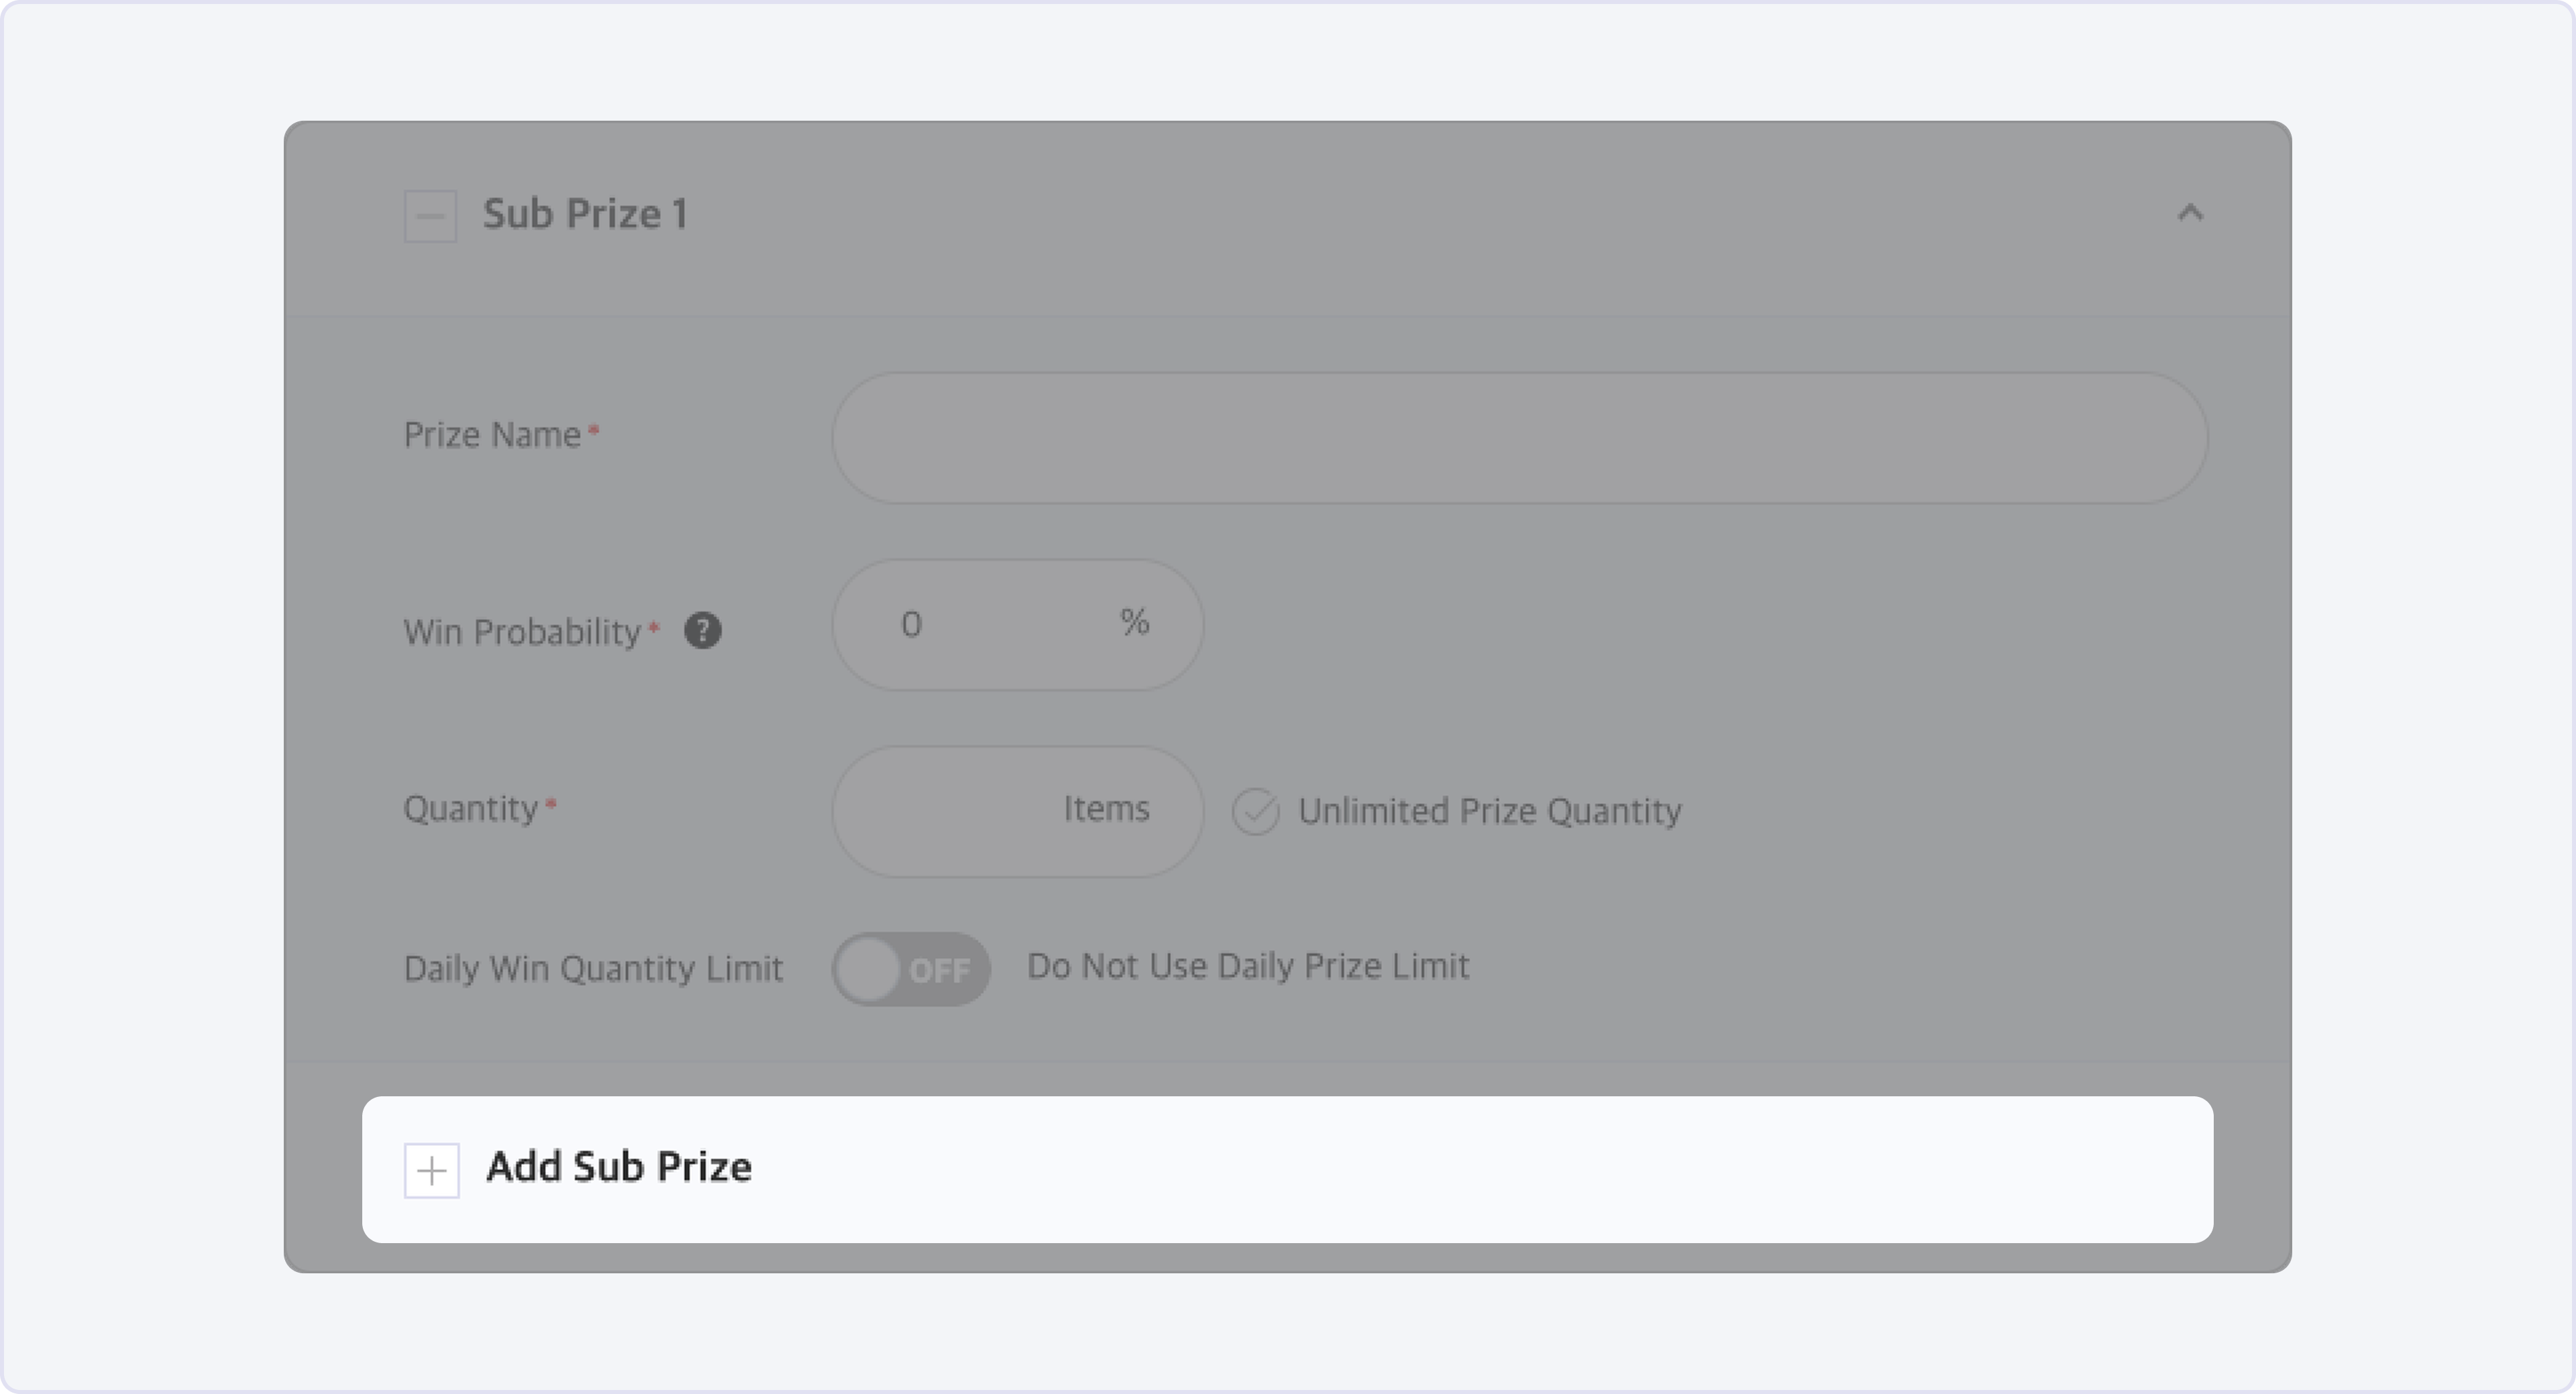This screenshot has width=2576, height=1394.
Task: Click the minus icon beside Sub Prize 1
Action: pos(430,216)
